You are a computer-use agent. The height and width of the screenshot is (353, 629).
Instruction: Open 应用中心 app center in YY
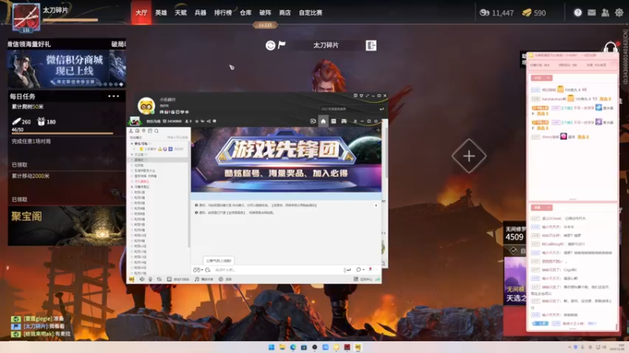pos(362,279)
